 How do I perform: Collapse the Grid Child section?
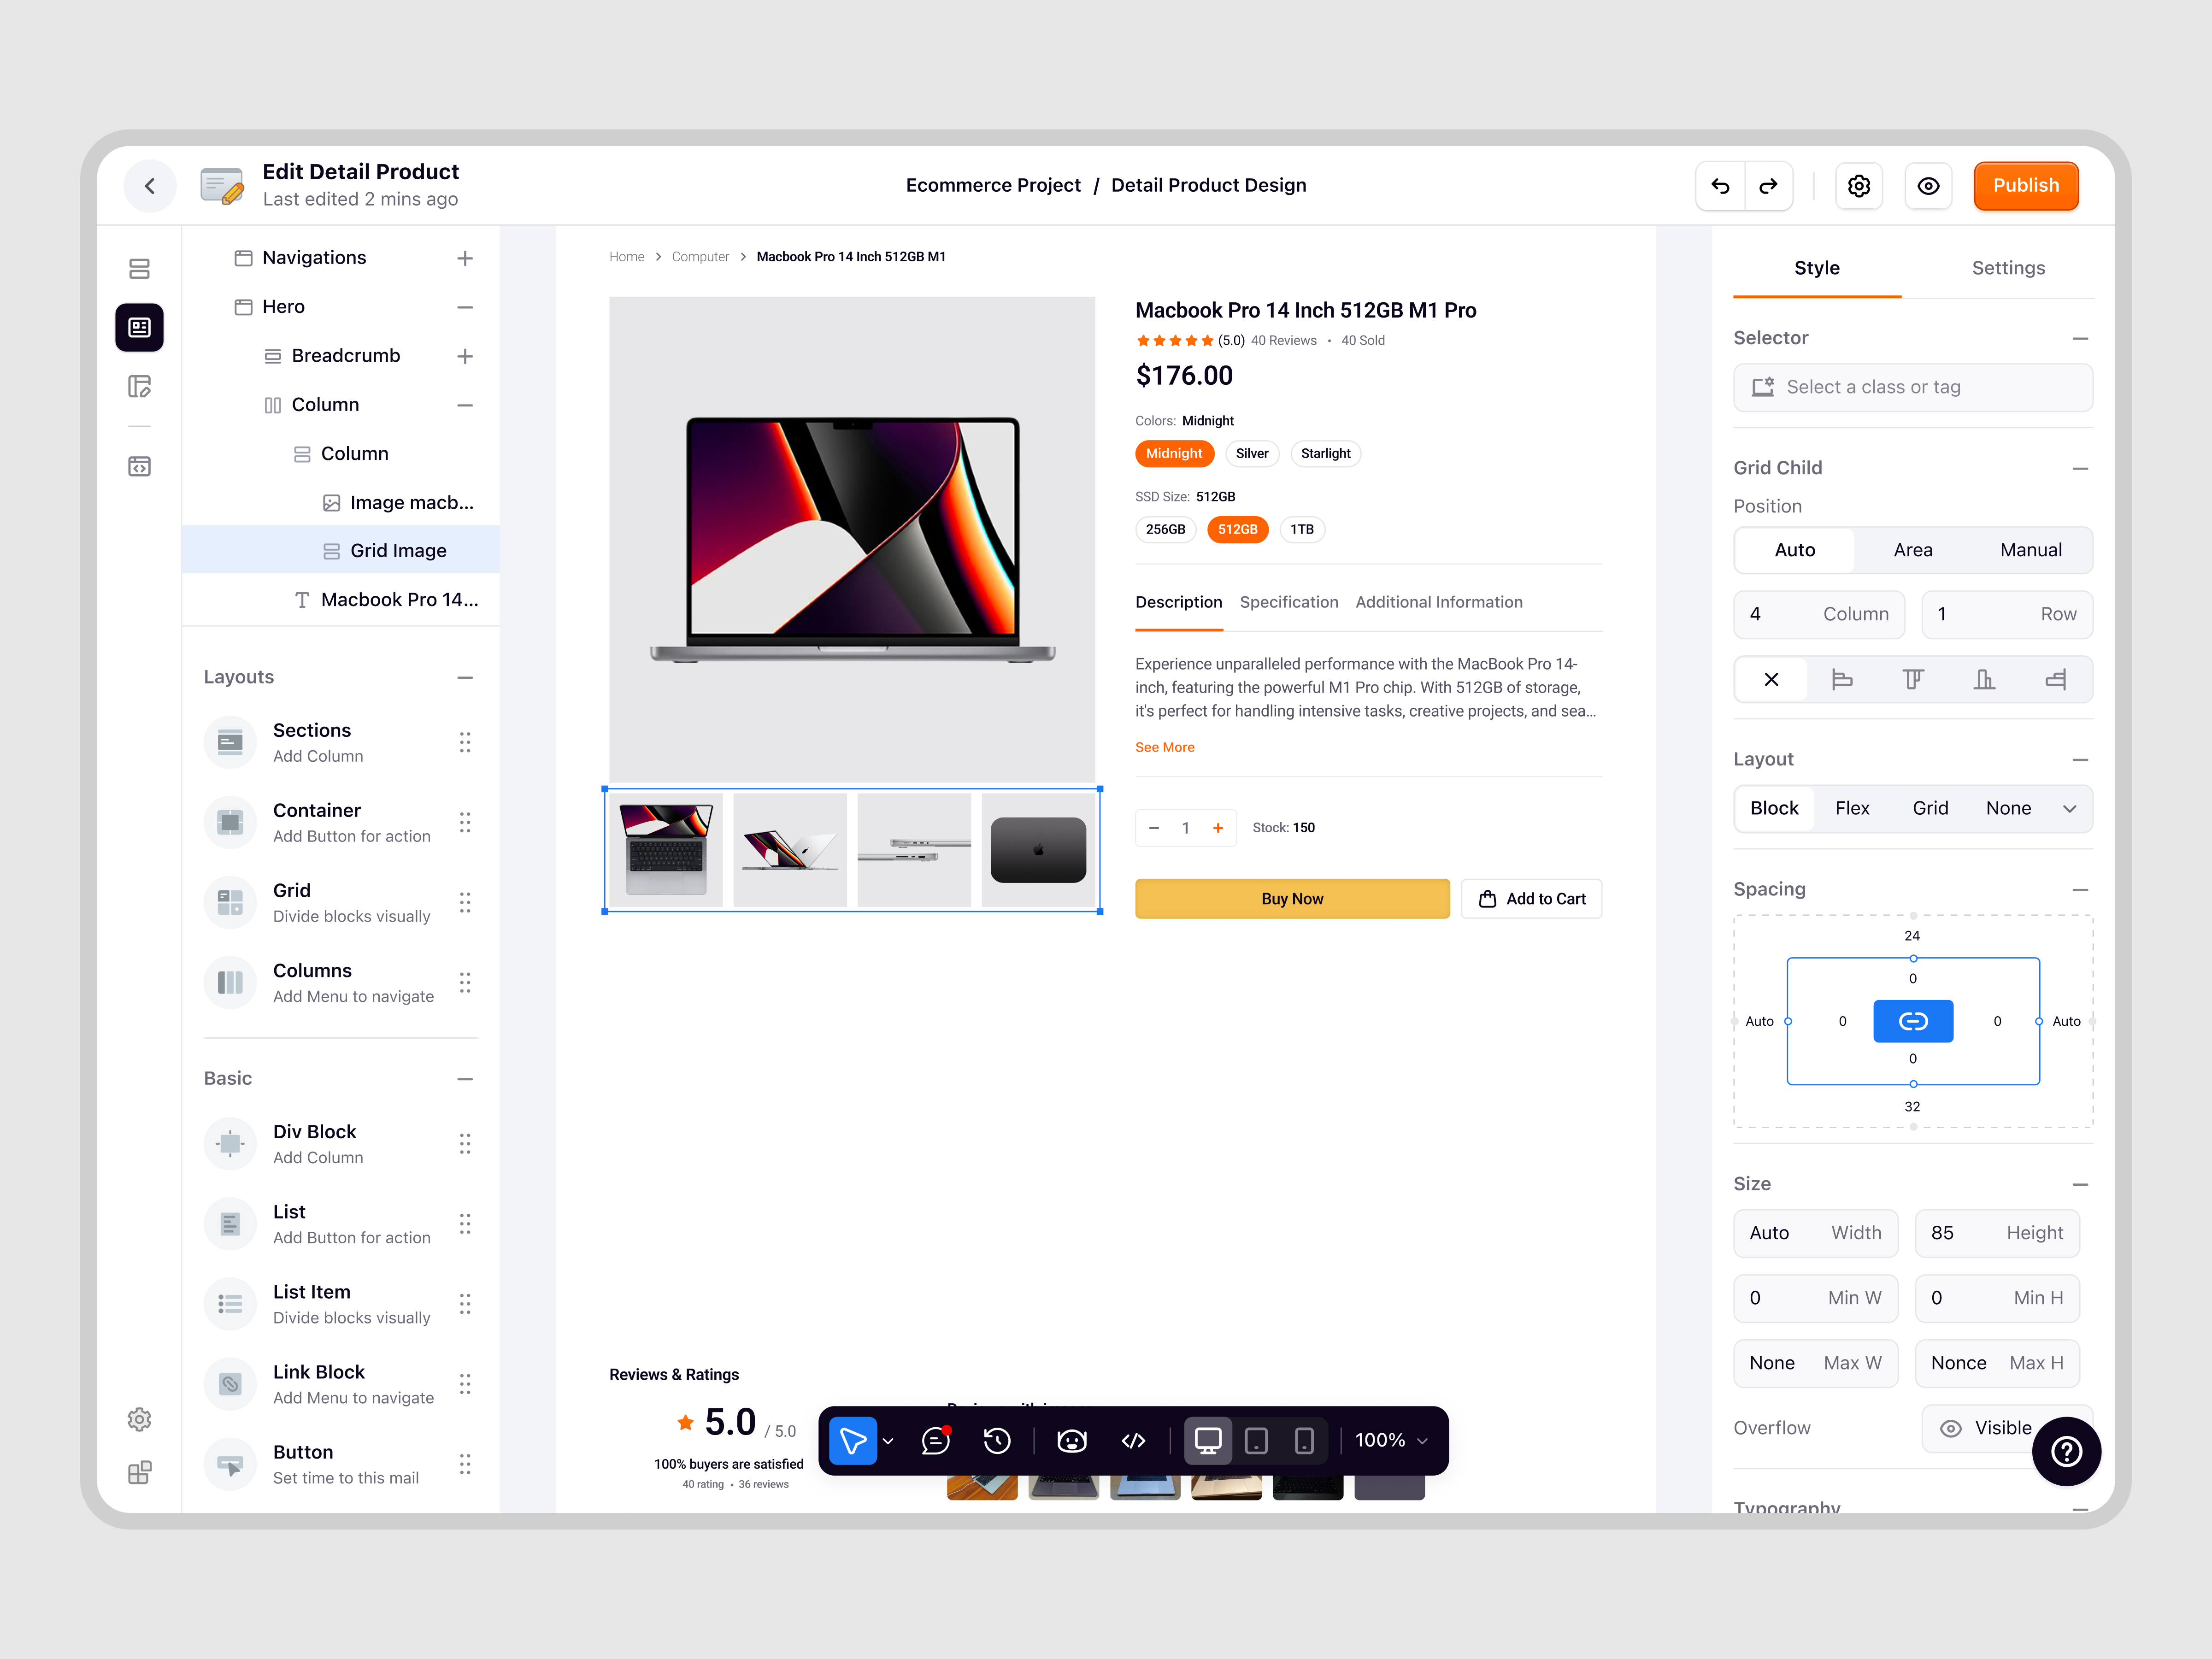pyautogui.click(x=2080, y=469)
